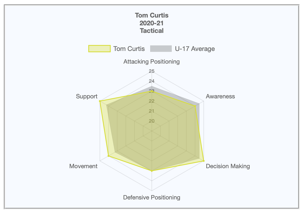Select Tom Curtis Awareness data point
This screenshot has height=214, width=303.
point(195,106)
